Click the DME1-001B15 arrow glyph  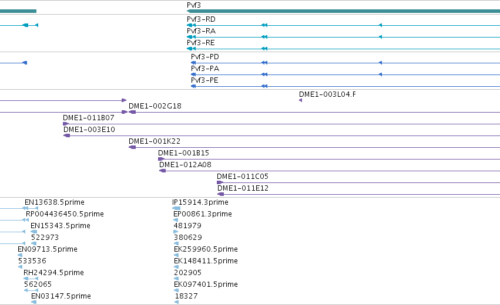click(162, 159)
